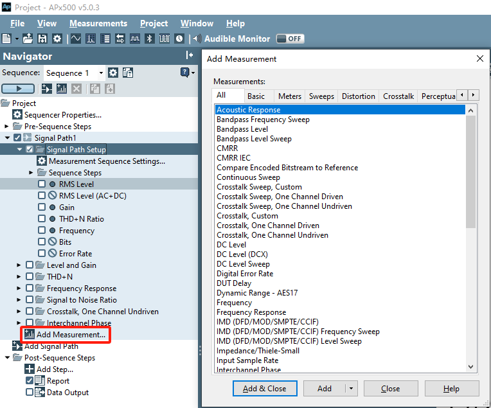Click the copy pages icon in Navigator
Image resolution: width=491 pixels, height=408 pixels.
pyautogui.click(x=95, y=89)
